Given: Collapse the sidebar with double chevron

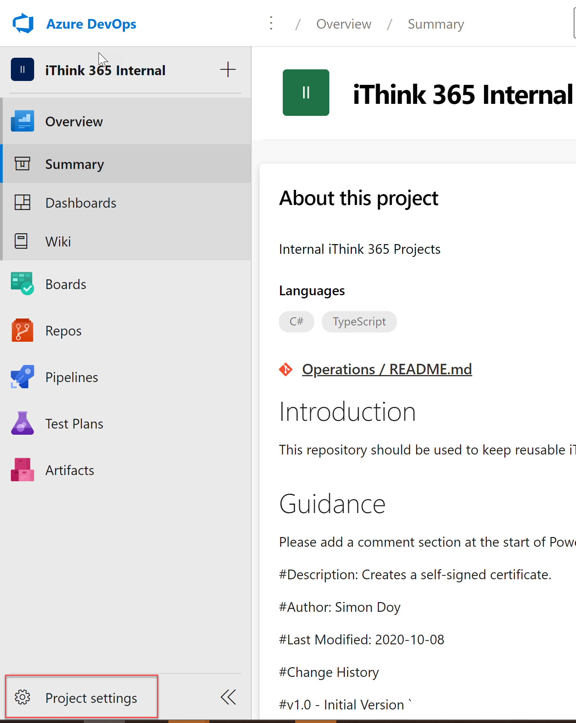Looking at the screenshot, I should point(228,697).
